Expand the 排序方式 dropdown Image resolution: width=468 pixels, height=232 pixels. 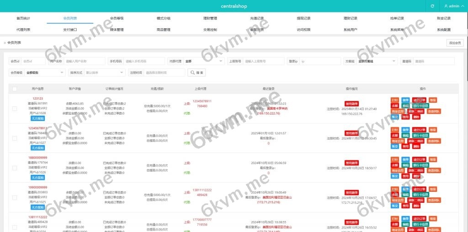pyautogui.click(x=105, y=73)
